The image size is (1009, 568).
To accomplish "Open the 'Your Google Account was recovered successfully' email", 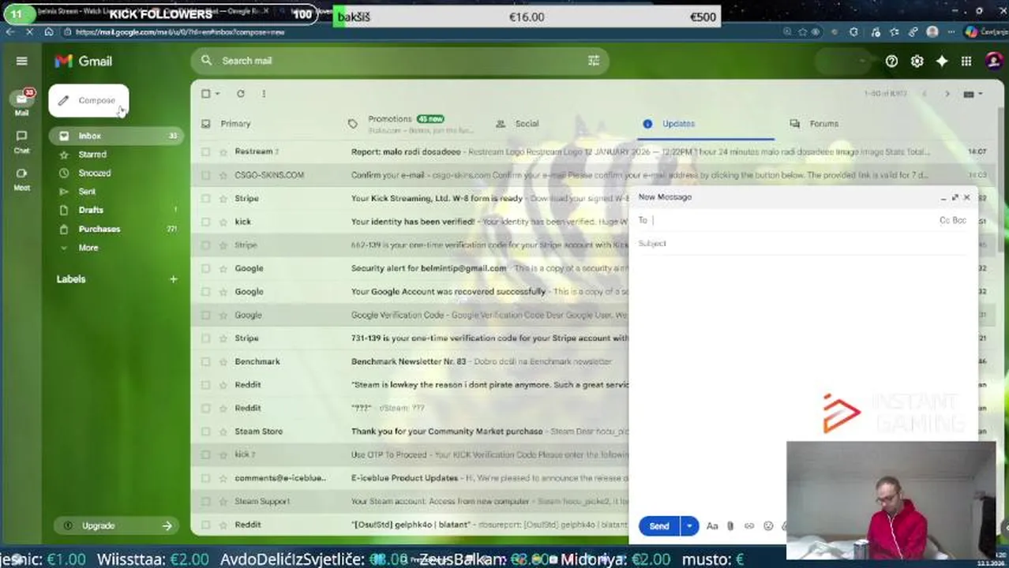I will [448, 291].
